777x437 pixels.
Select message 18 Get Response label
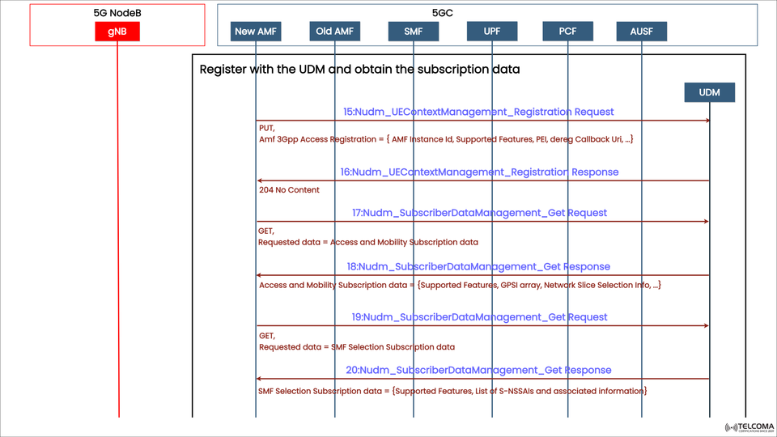[x=478, y=266]
